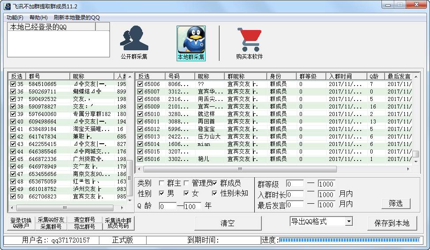Image resolution: width=430 pixels, height=250 pixels.
Task: Click the 入群时长 minimum input field
Action: coord(294,194)
